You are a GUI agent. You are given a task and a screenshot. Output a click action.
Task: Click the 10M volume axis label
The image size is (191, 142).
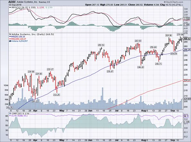coord(6,85)
